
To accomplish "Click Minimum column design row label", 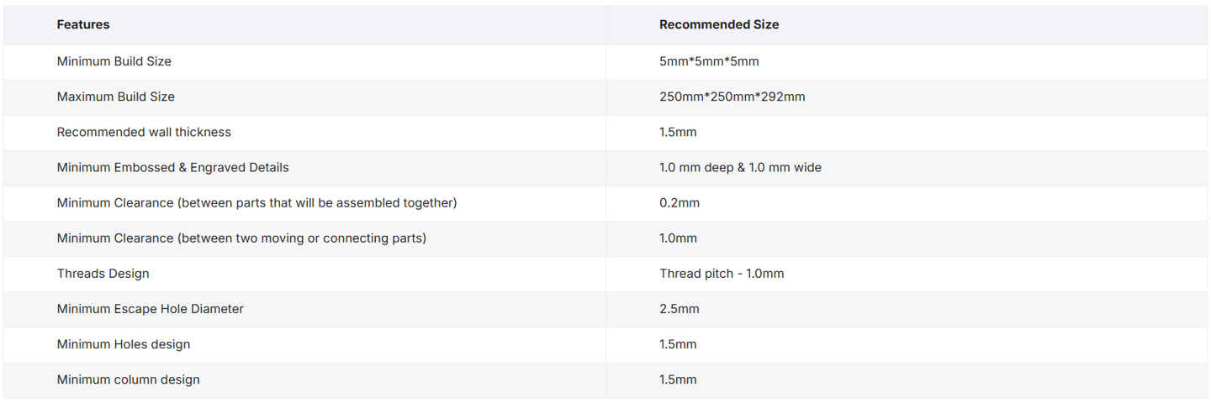I will (128, 379).
